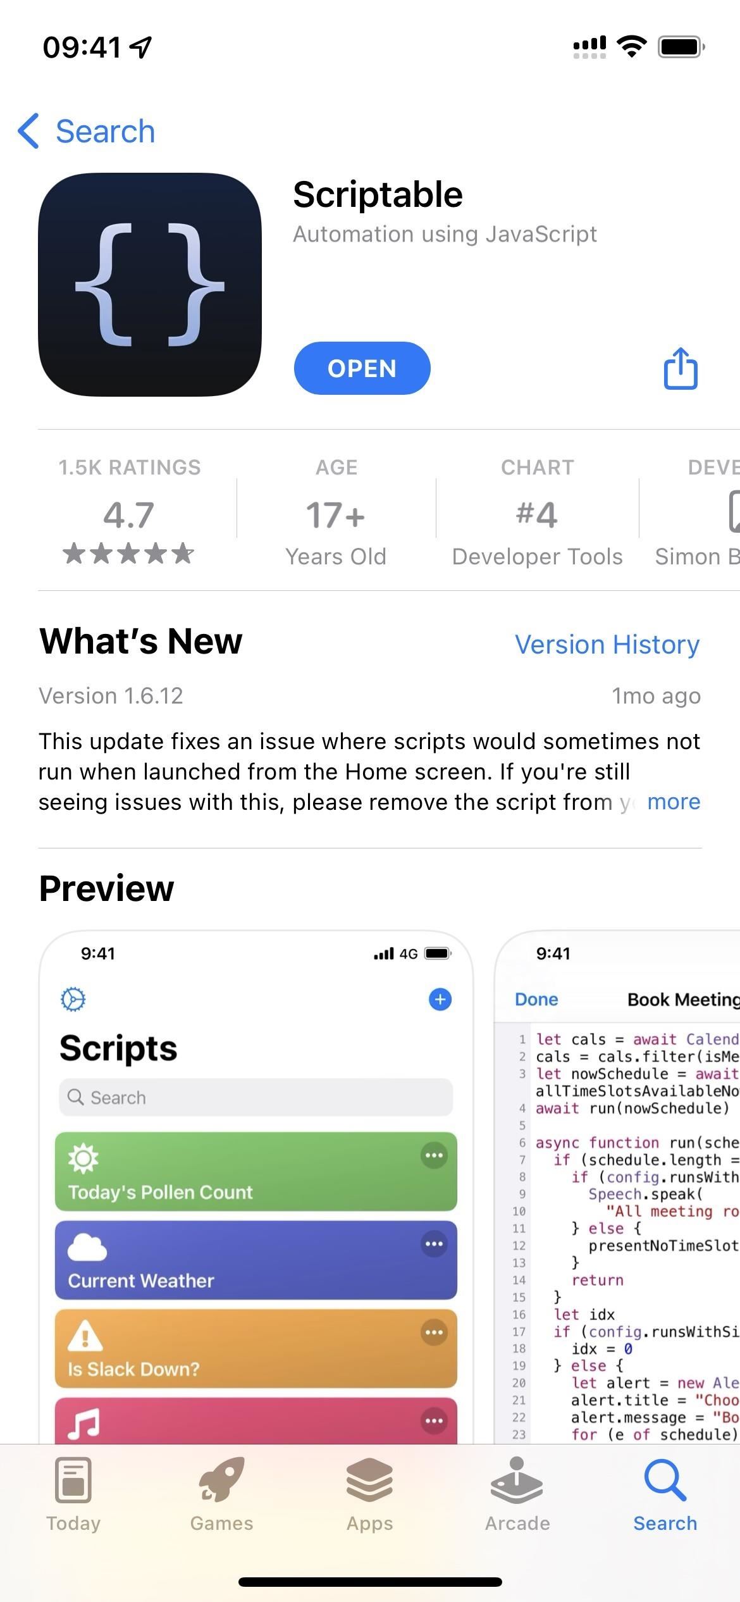Tap the '1mo ago' release date
Viewport: 740px width, 1602px height.
656,696
